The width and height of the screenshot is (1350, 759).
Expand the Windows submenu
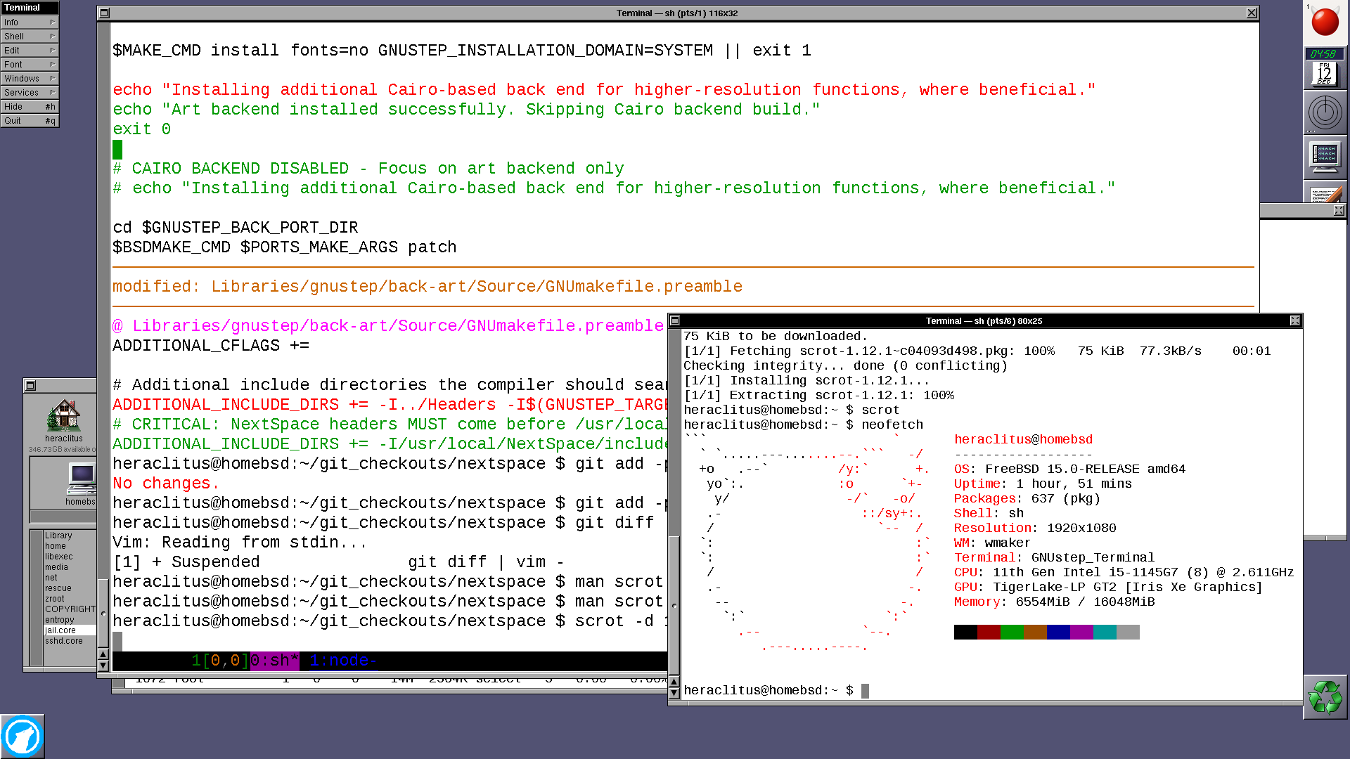click(x=28, y=78)
